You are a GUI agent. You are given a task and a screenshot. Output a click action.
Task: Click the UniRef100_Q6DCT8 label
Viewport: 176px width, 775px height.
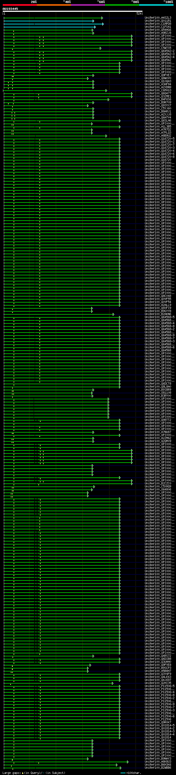(x=158, y=384)
